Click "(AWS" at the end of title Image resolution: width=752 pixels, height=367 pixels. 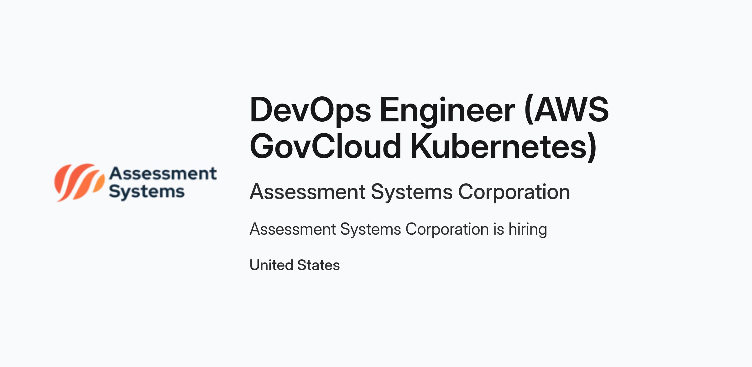point(567,110)
